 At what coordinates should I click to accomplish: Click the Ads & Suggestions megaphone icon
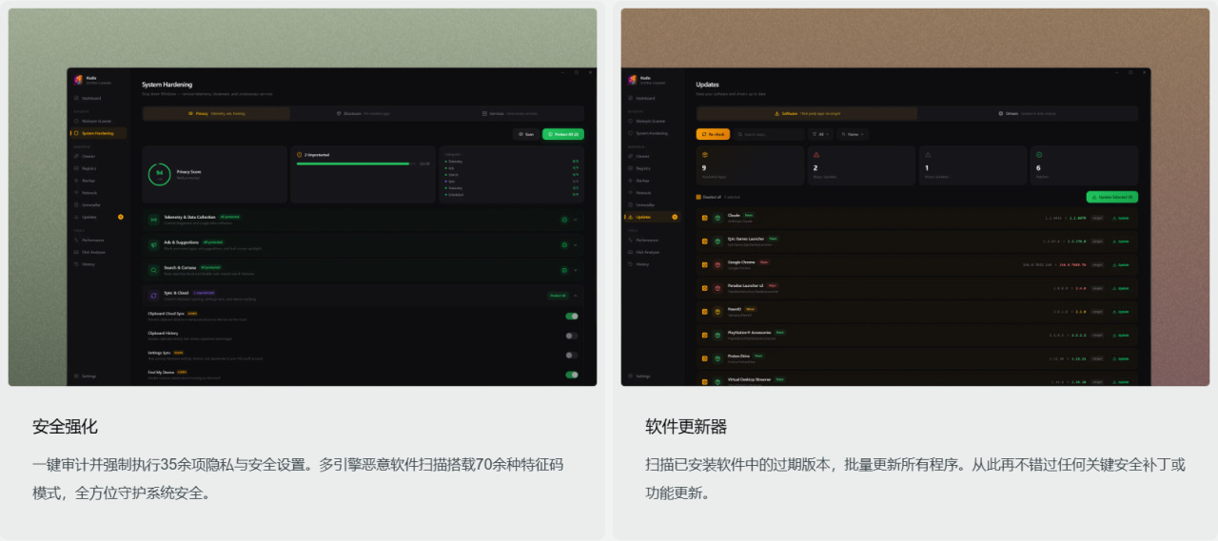click(x=153, y=244)
